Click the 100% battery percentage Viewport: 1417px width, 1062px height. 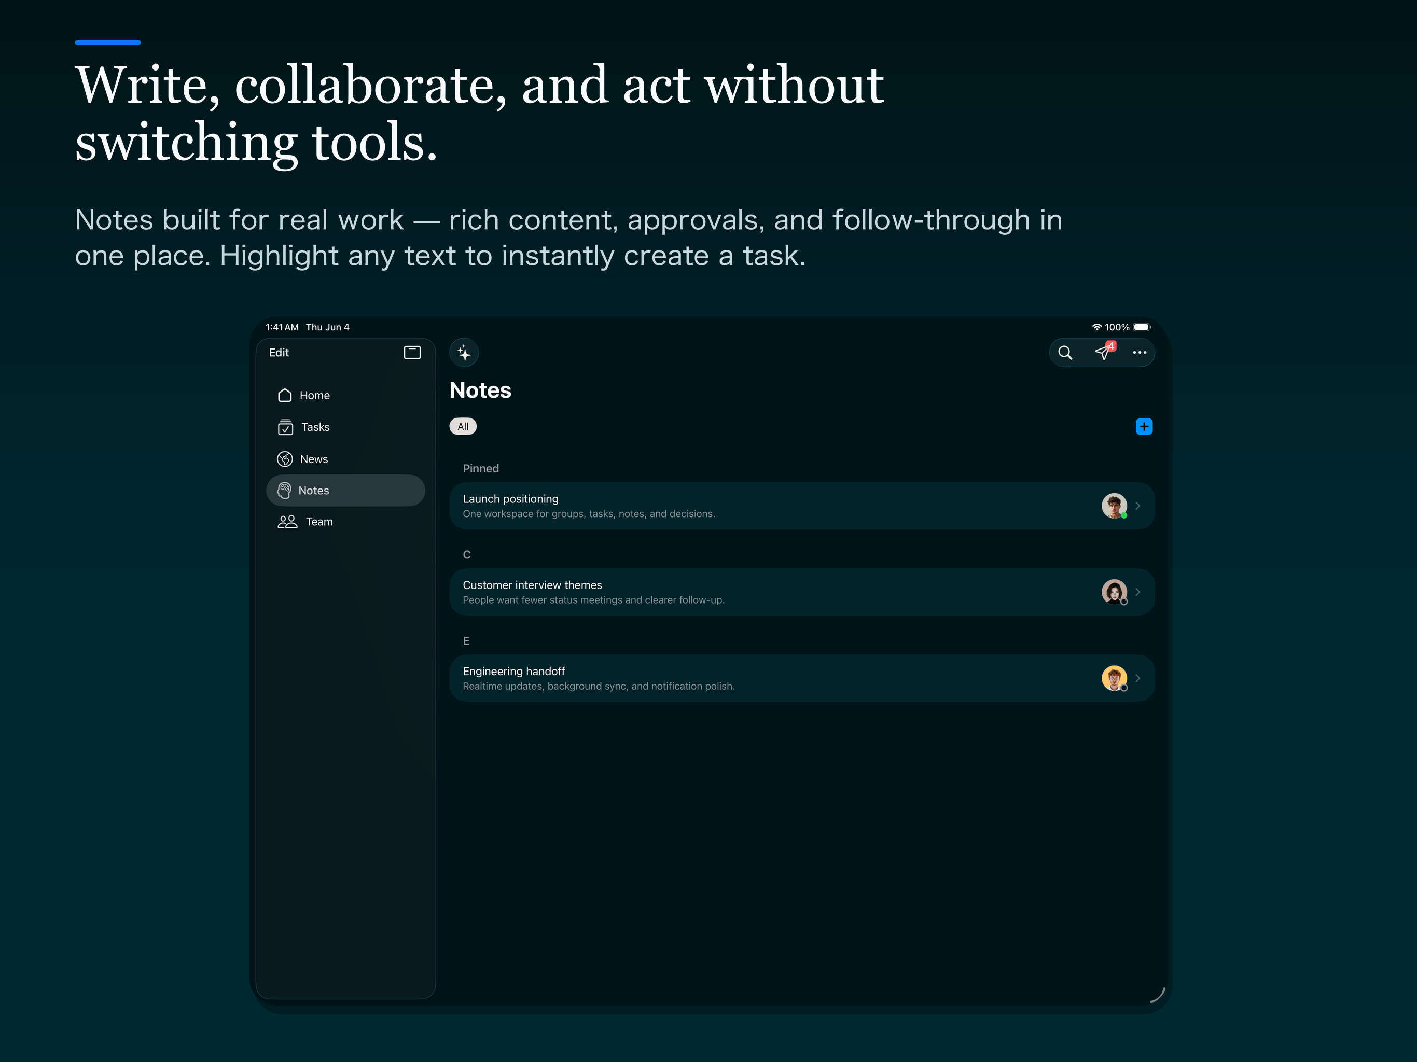1117,327
